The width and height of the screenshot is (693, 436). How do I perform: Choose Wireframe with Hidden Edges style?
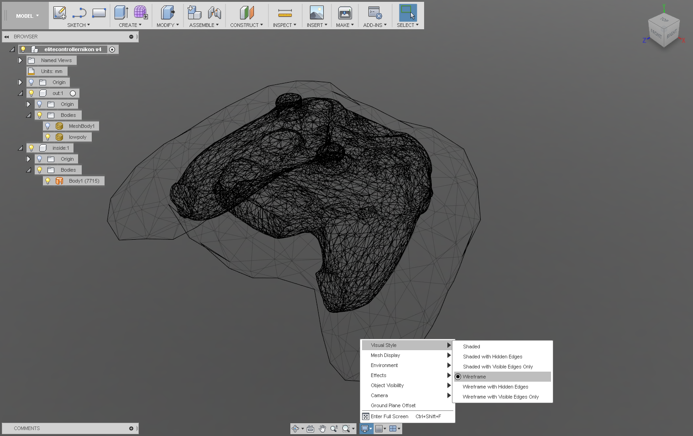(503, 387)
